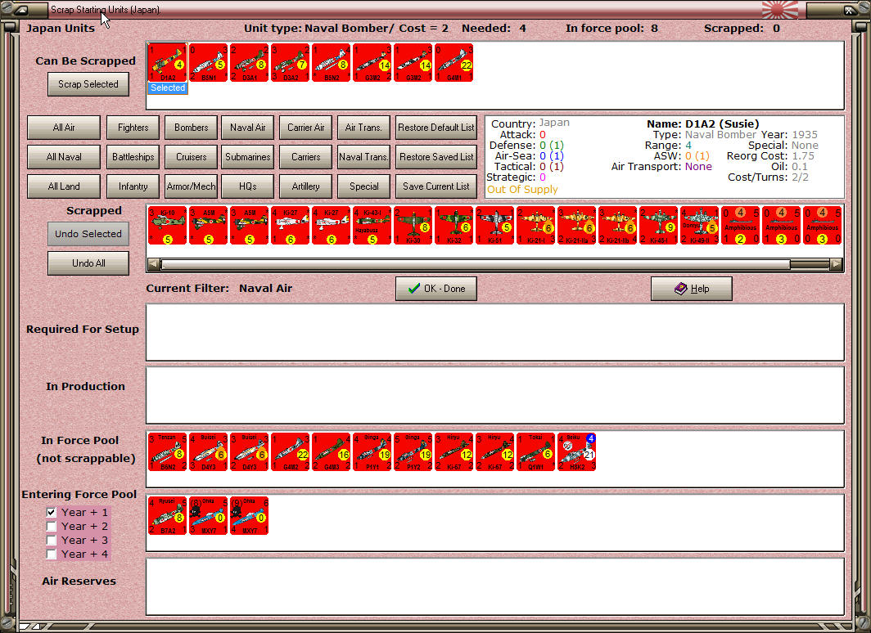Enable the Year + 2 checkbox
Image resolution: width=871 pixels, height=633 pixels.
coord(51,526)
